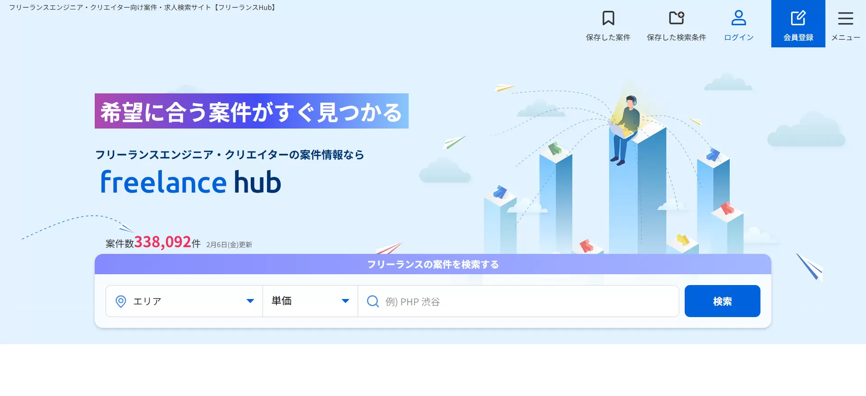Click the freelance hub logo
The width and height of the screenshot is (866, 396).
coord(190,182)
